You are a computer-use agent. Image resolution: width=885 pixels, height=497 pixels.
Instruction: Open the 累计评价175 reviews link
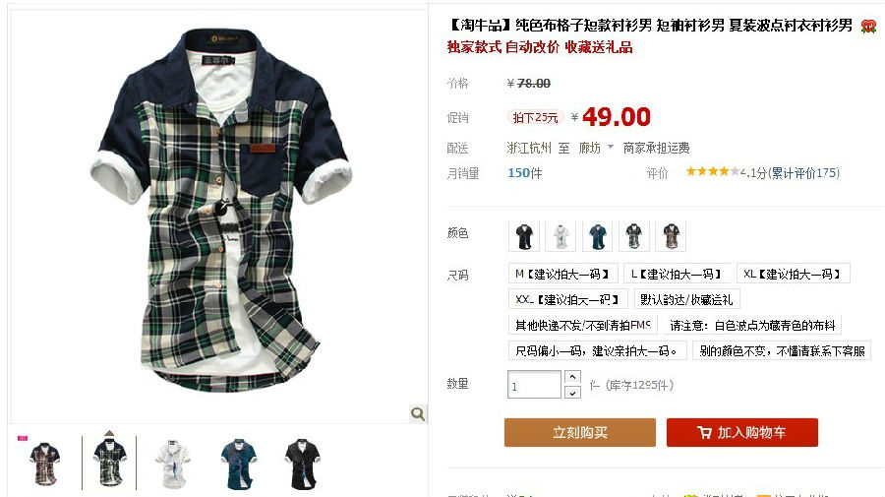(805, 173)
